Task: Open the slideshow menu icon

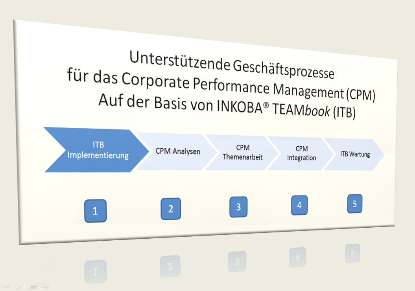Action: pos(33,286)
